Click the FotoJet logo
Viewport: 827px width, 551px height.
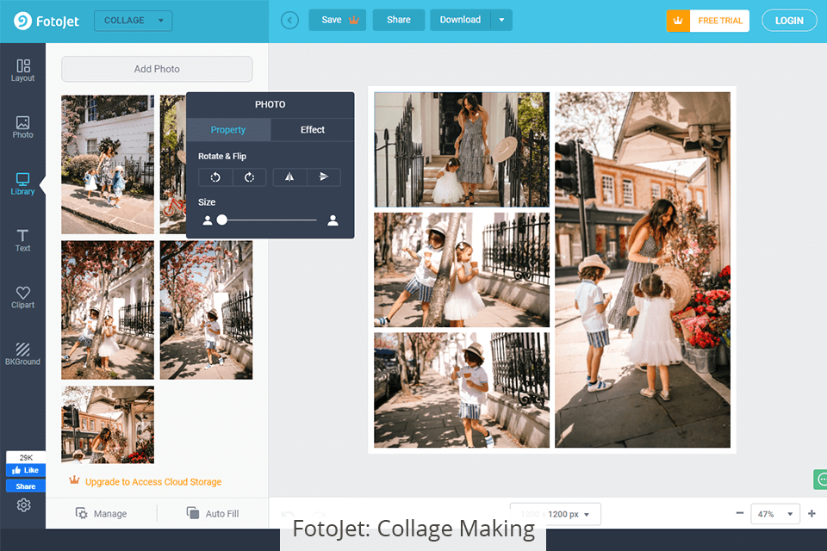pos(47,21)
